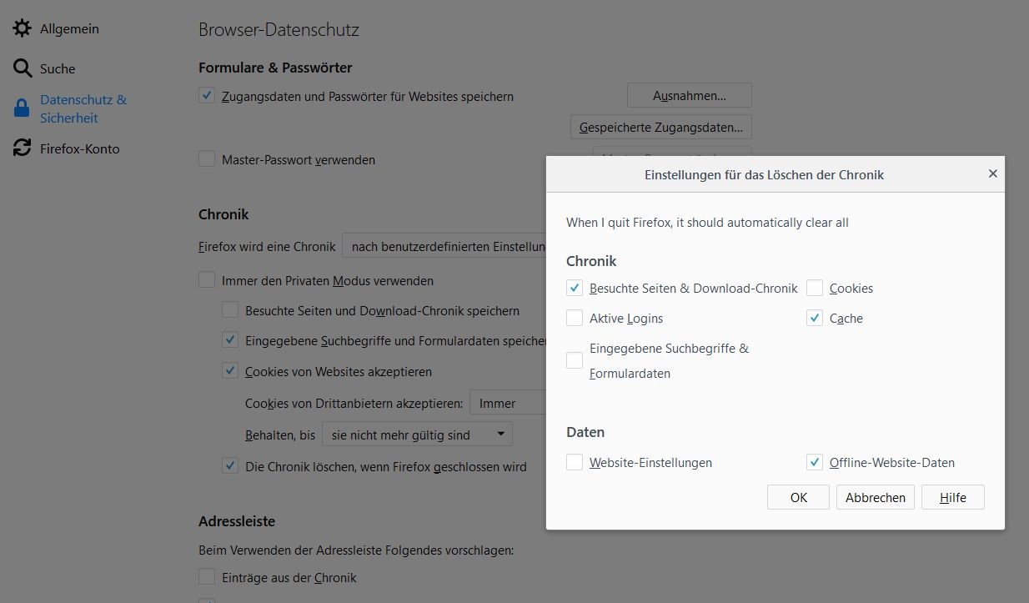Uncheck the Cache checkbox
1029x603 pixels.
[x=815, y=318]
